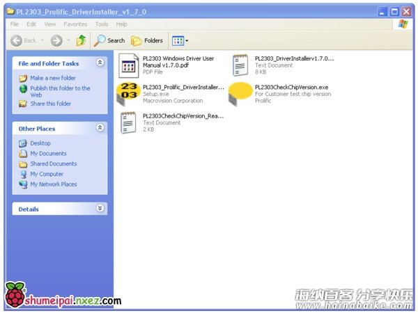Viewport: 418px width, 313px height.
Task: Click the My Computer icon
Action: tap(24, 175)
